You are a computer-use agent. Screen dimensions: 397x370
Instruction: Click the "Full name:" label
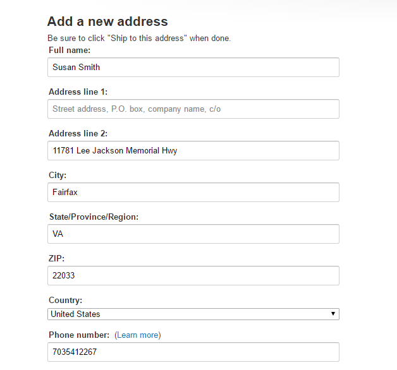pos(70,49)
